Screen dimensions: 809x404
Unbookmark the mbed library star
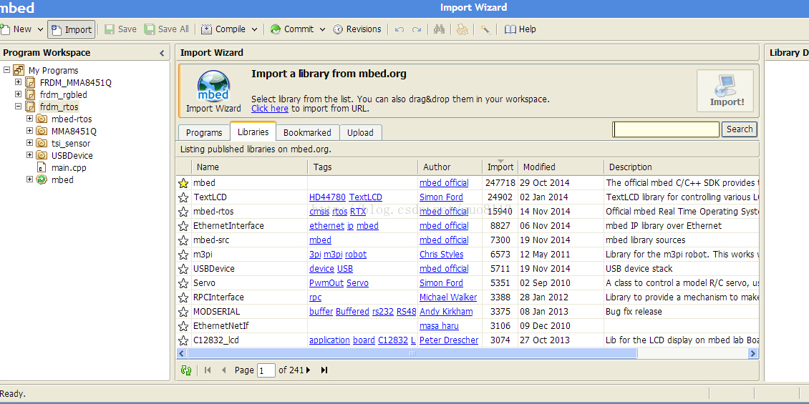183,183
